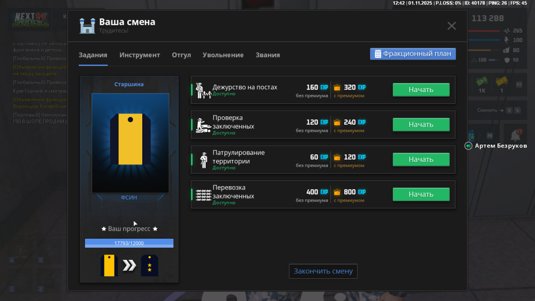Viewport: 535px width, 301px height.
Task: Click the territory patrol guard icon
Action: (203, 160)
